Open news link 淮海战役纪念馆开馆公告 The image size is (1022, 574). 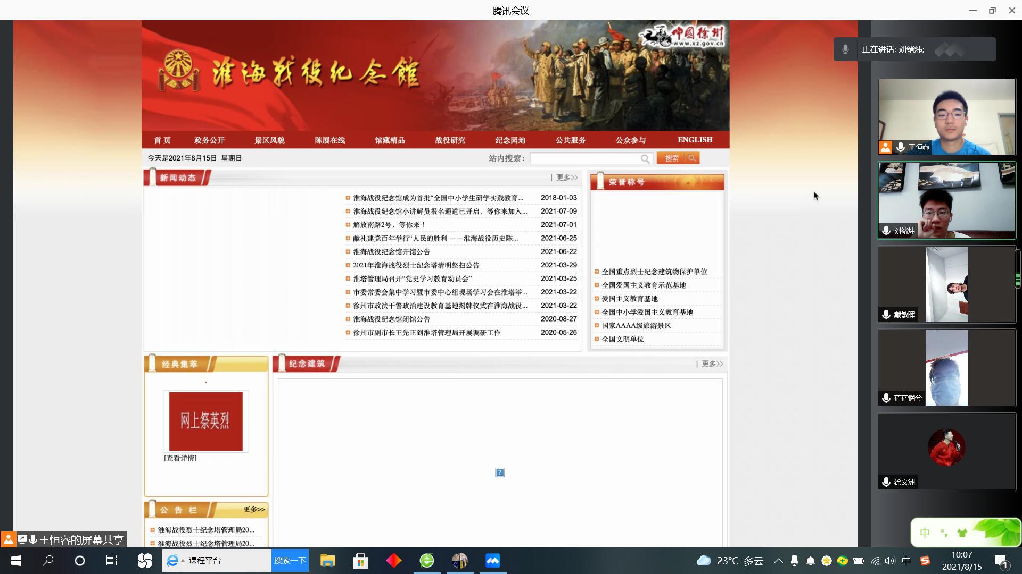391,252
